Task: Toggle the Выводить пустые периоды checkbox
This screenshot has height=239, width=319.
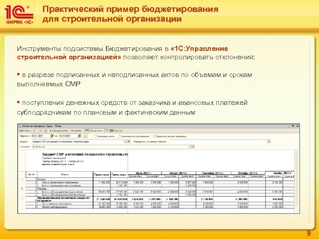Action: 120,136
